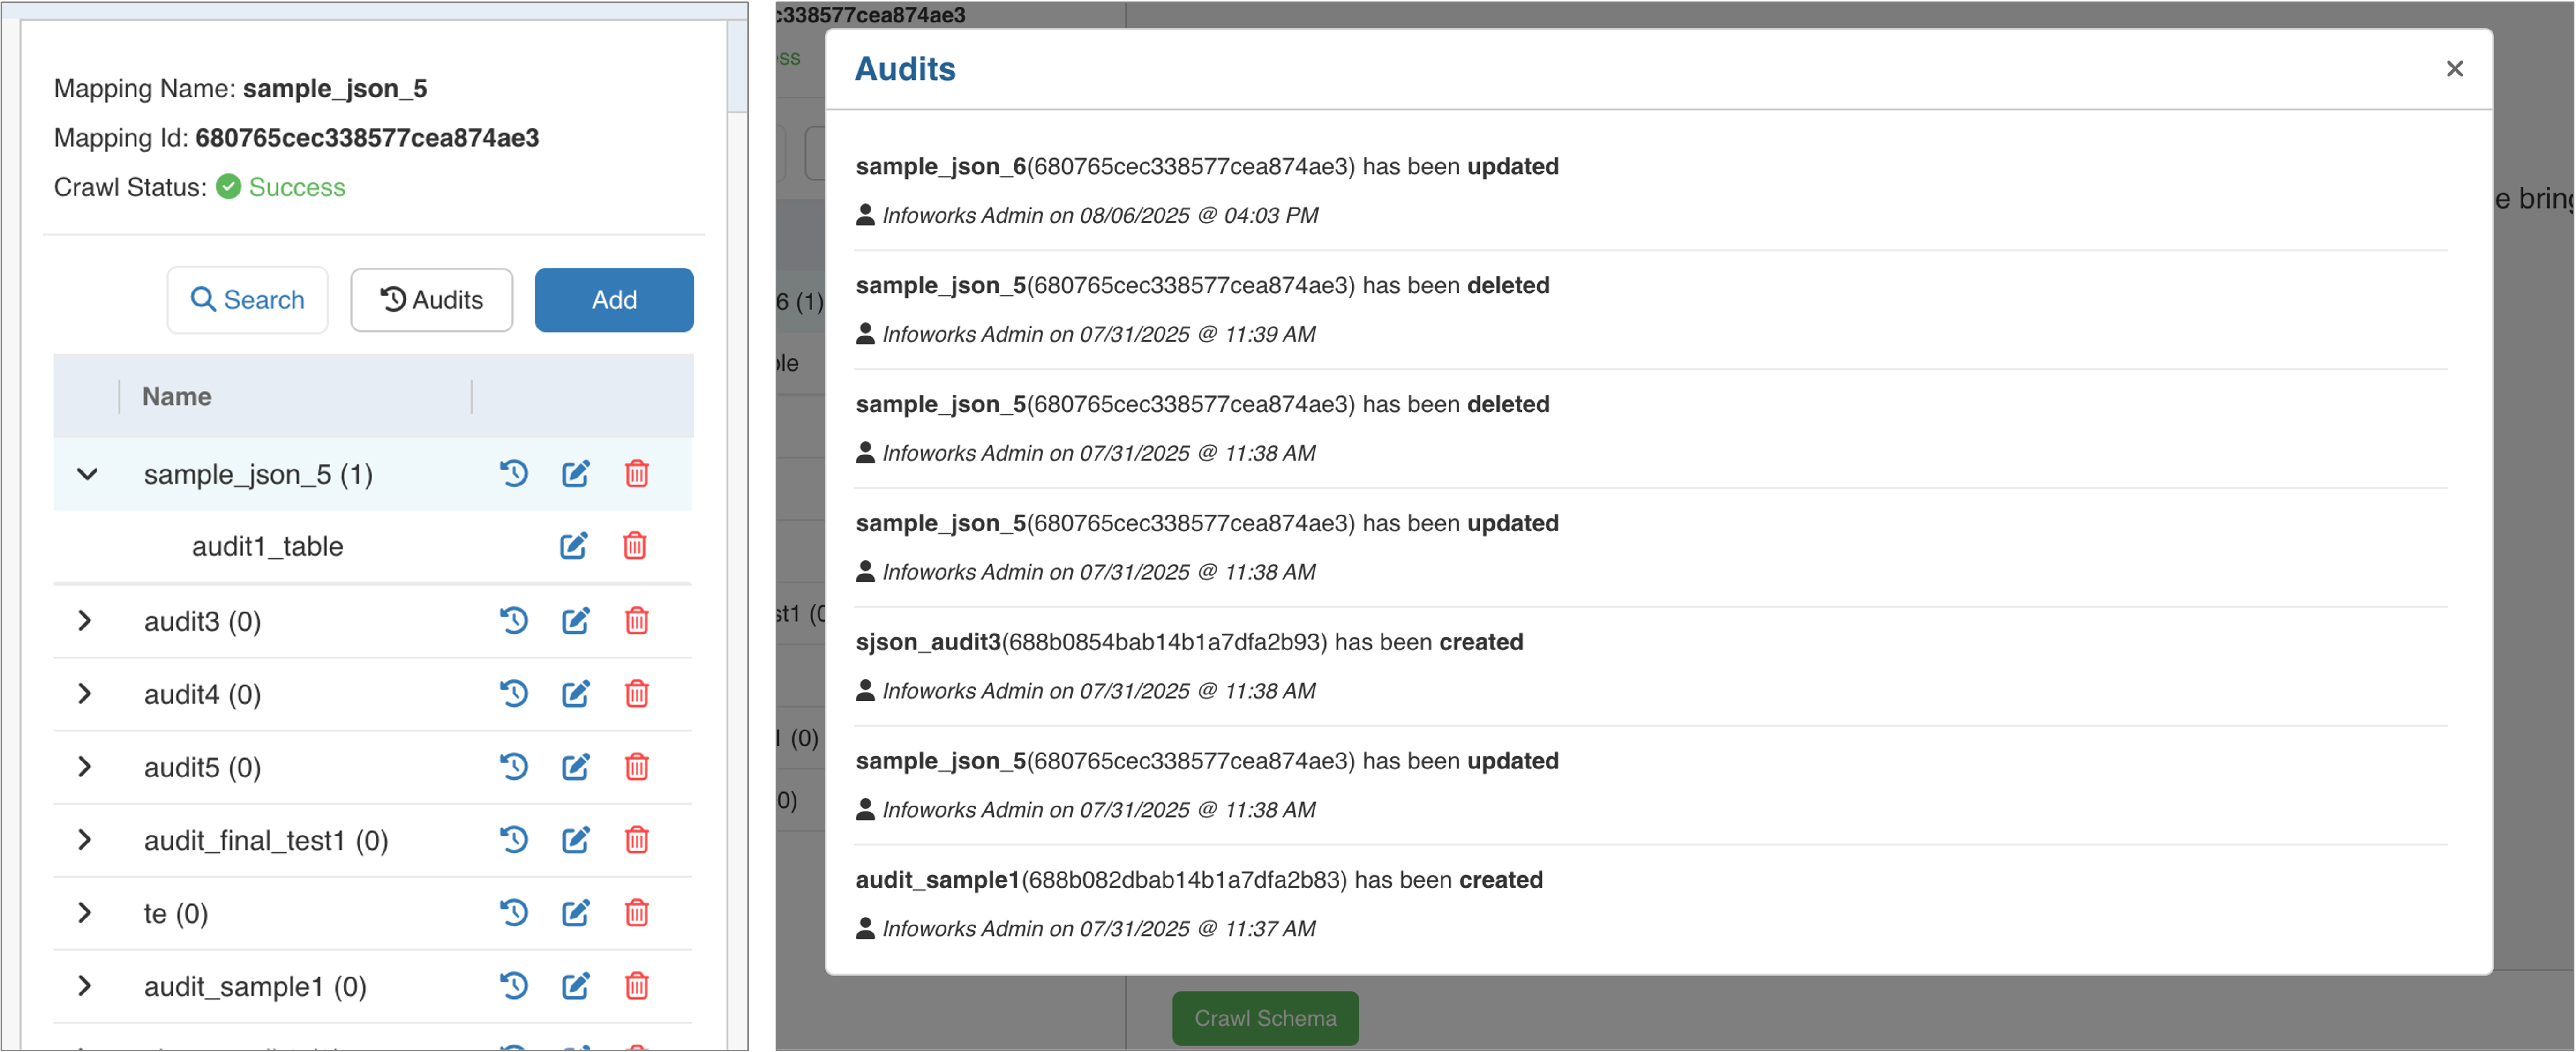The height and width of the screenshot is (1052, 2576).
Task: Delete the audit3 mapping
Action: click(637, 621)
